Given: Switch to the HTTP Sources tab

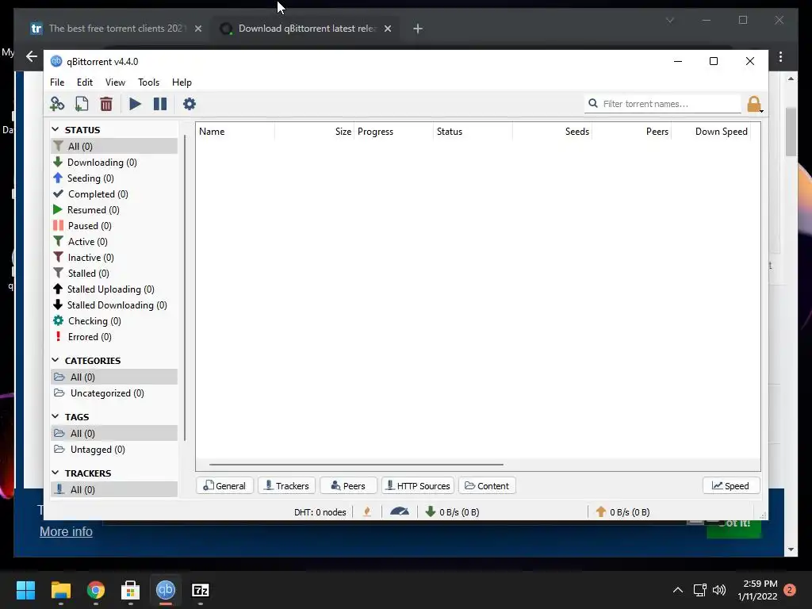Looking at the screenshot, I should click(x=418, y=486).
